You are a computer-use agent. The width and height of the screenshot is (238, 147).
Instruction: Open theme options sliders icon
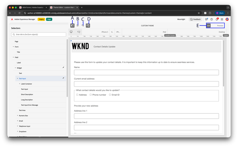click(77, 25)
